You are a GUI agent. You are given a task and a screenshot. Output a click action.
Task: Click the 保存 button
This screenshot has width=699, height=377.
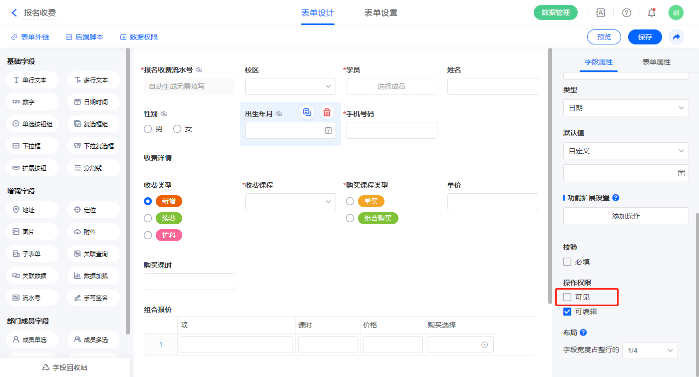pyautogui.click(x=645, y=37)
